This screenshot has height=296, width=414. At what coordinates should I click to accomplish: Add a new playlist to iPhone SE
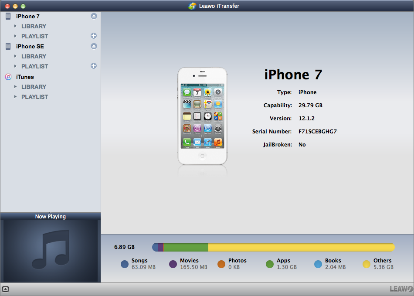[x=94, y=66]
